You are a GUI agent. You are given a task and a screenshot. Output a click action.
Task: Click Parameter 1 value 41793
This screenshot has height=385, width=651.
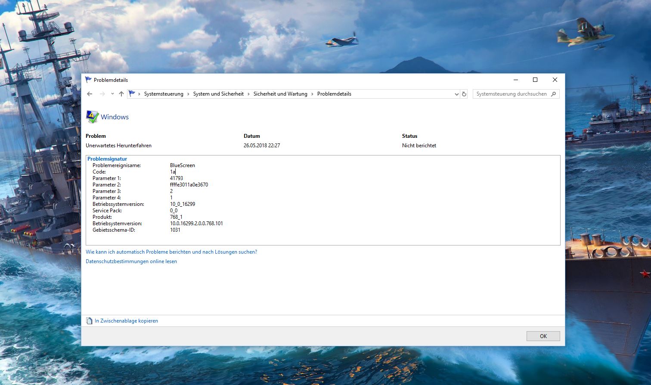click(x=177, y=178)
